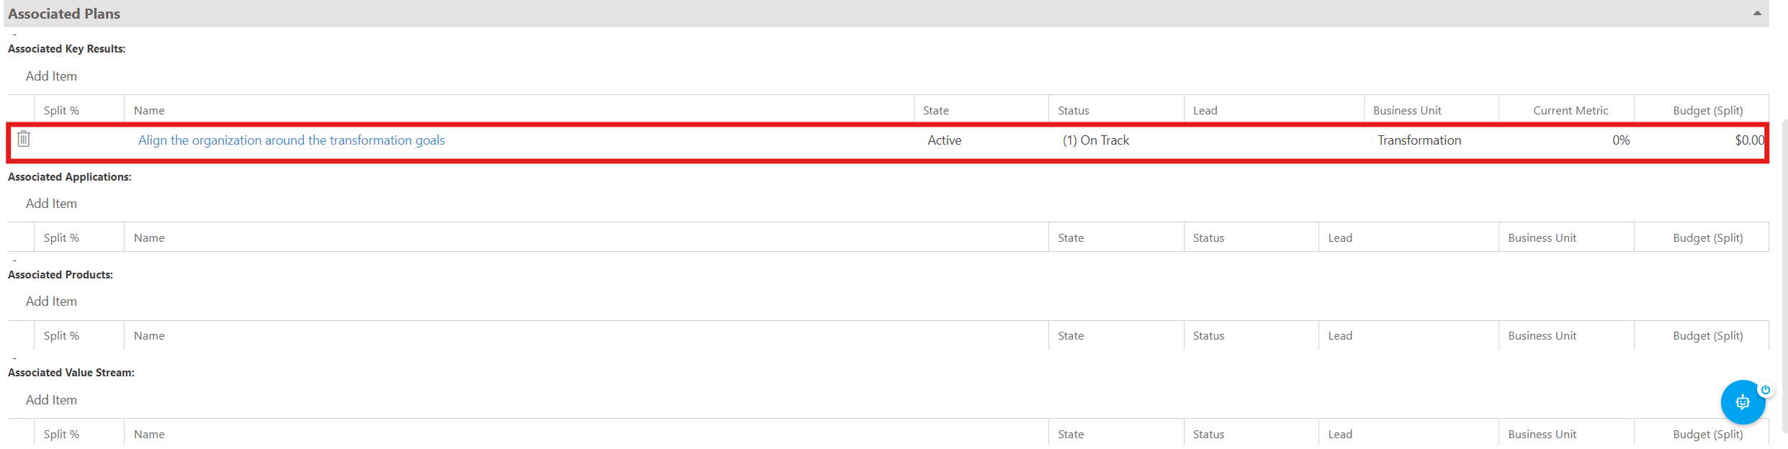Select the Transformation business unit cell

coord(1419,140)
